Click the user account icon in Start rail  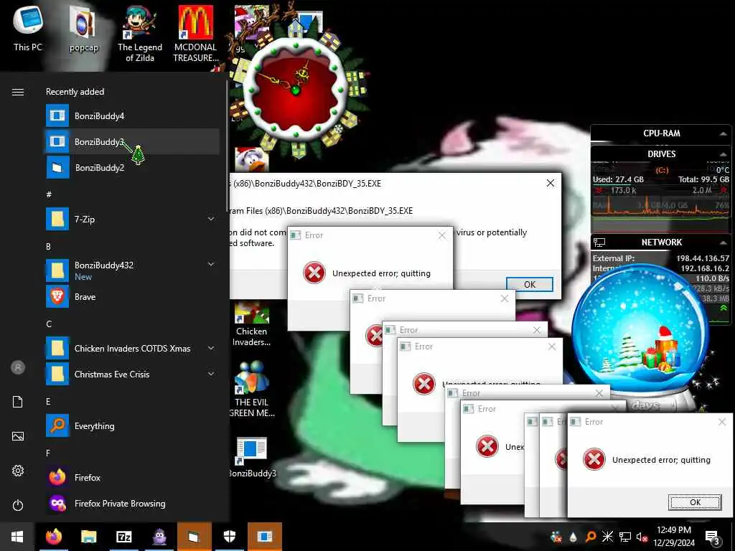pos(18,367)
